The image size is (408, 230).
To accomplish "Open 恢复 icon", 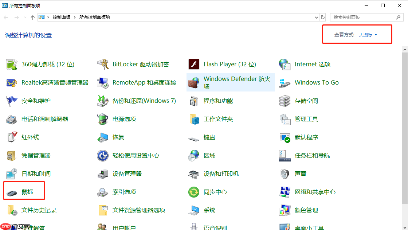I will tap(102, 137).
